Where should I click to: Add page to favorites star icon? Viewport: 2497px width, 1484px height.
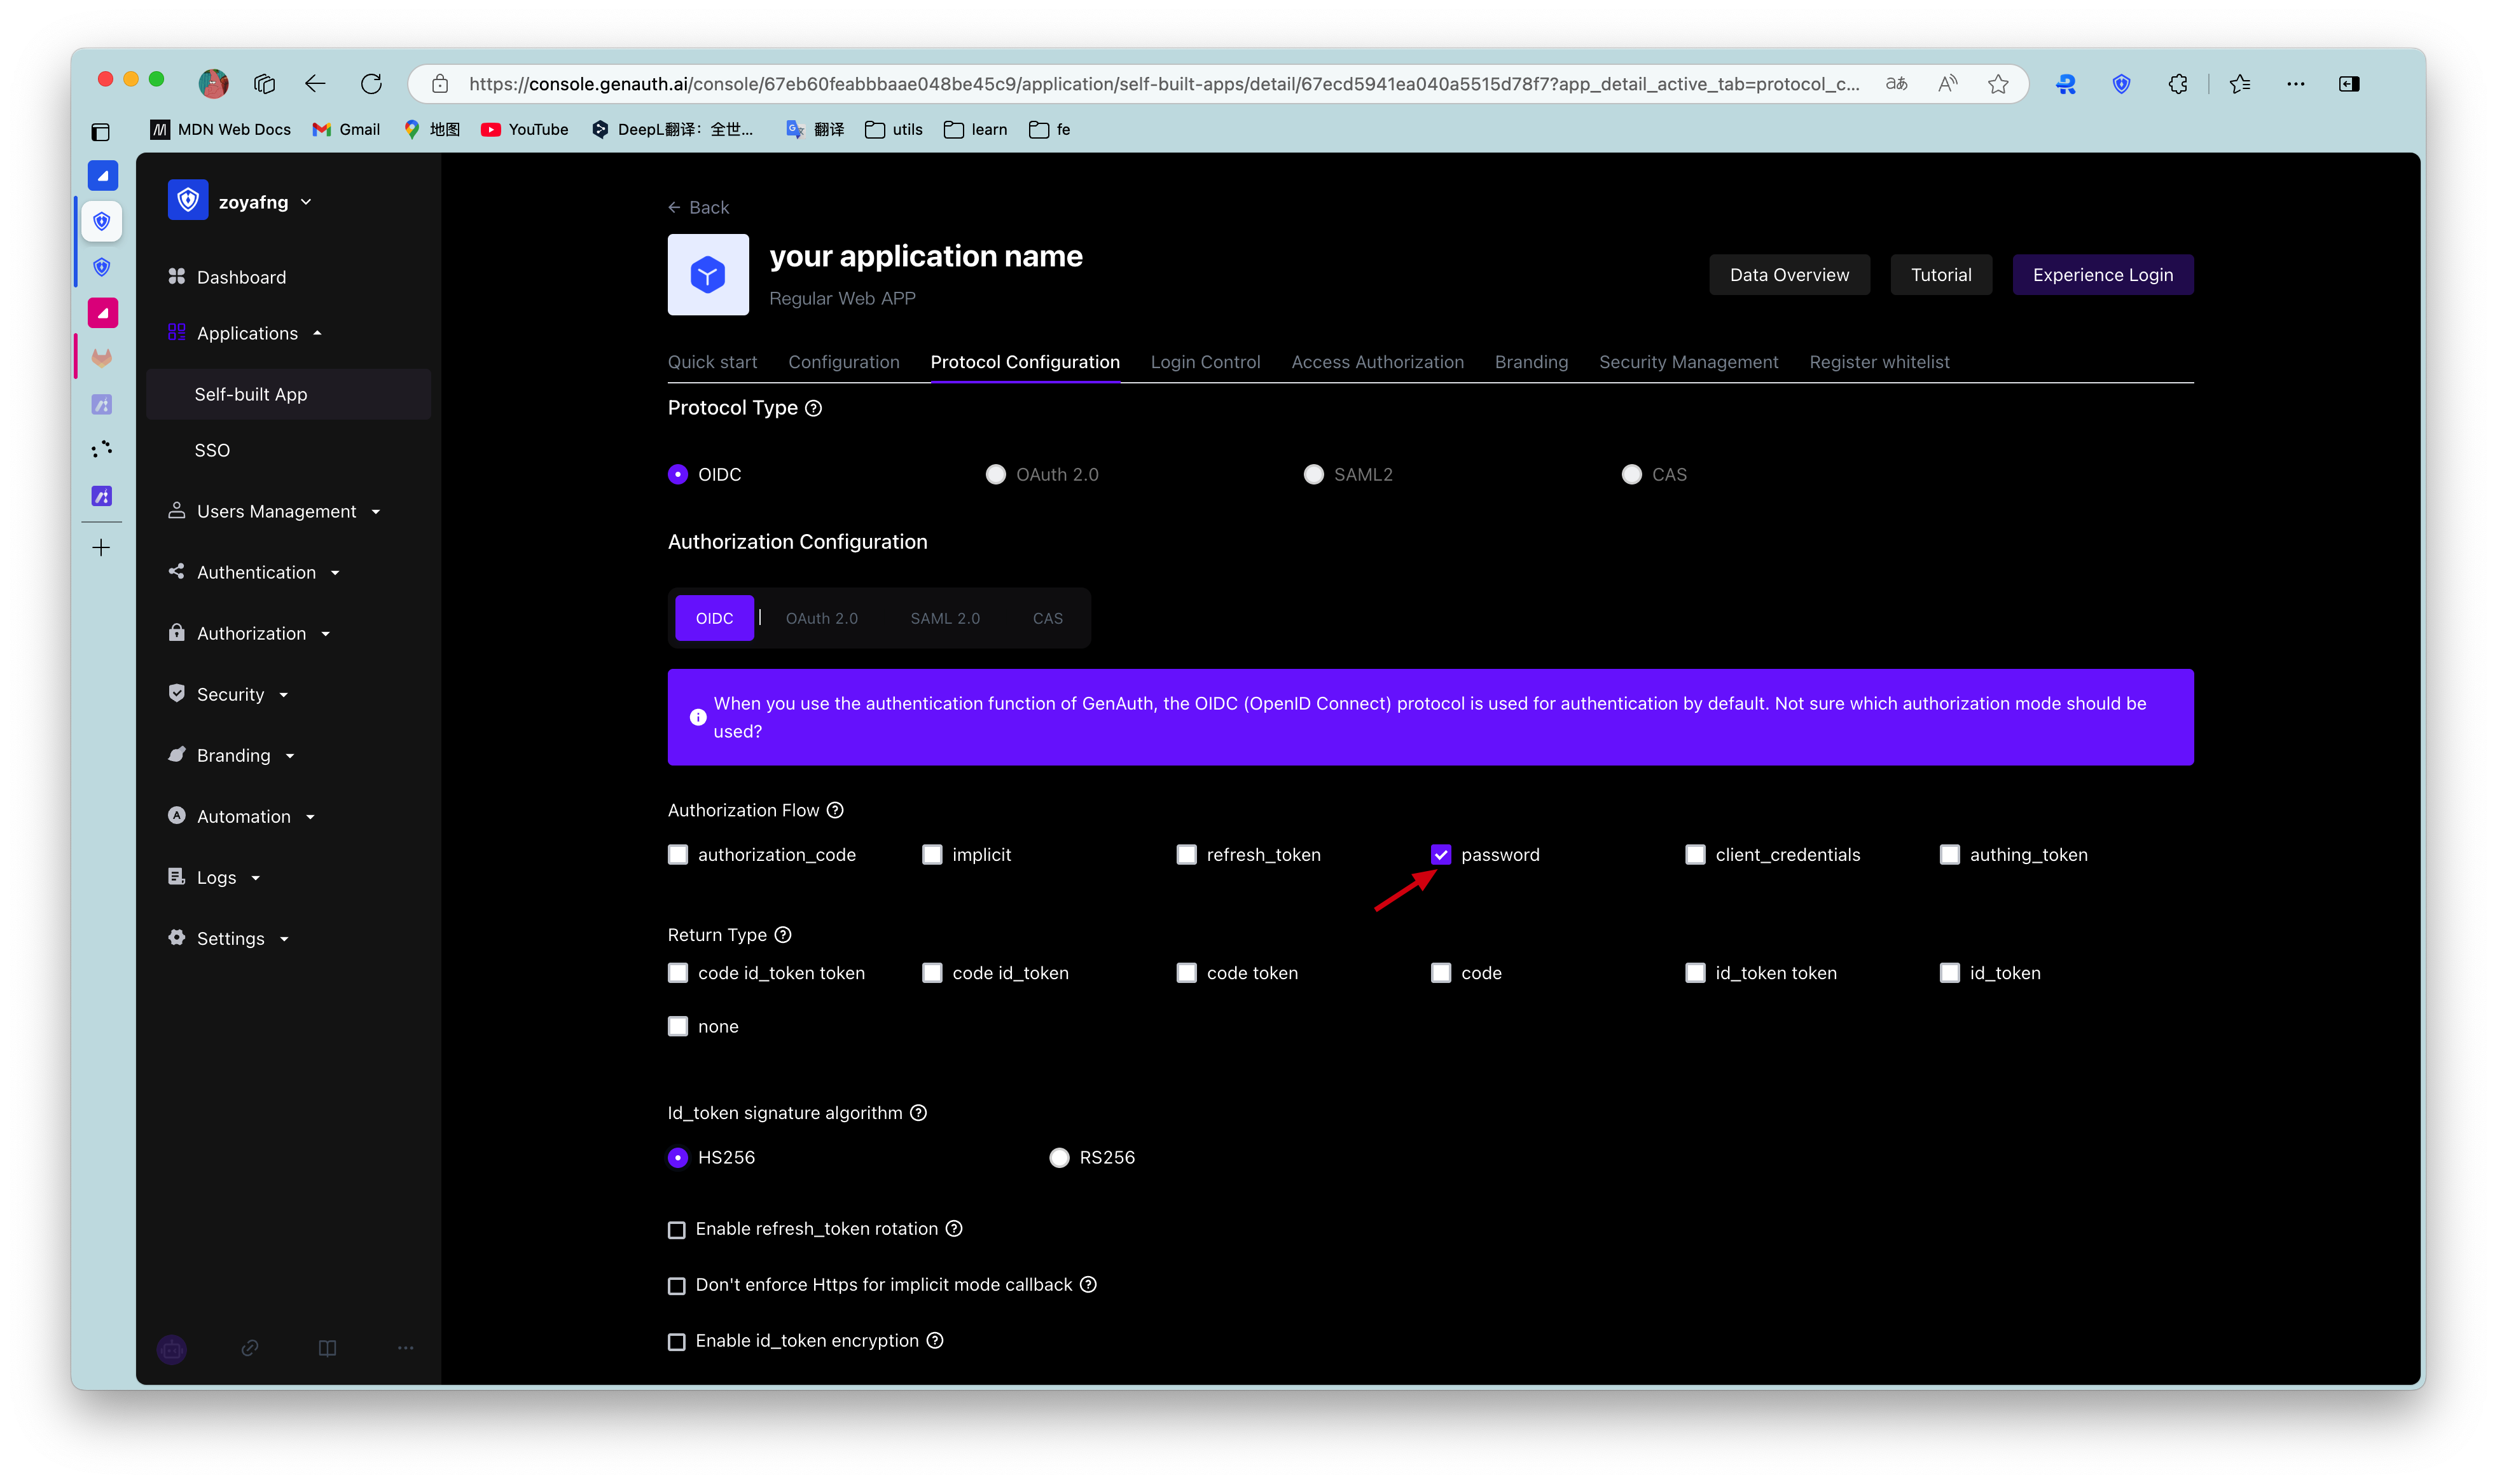[x=1997, y=84]
